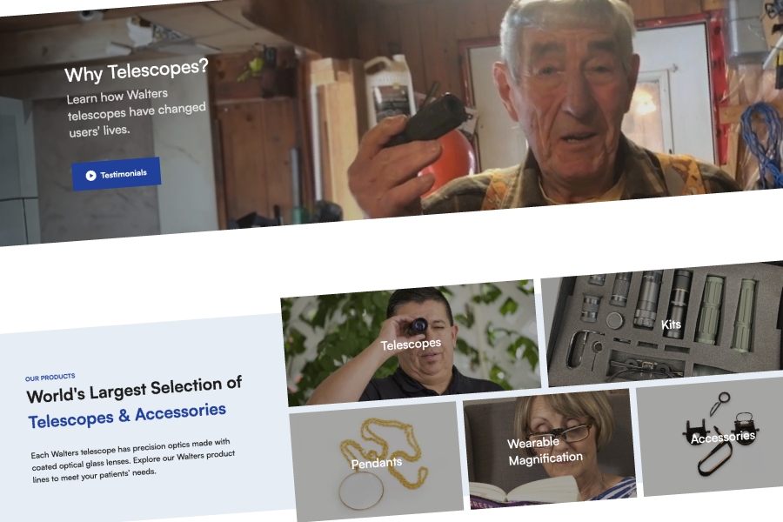Open the Pendants category label

[377, 463]
